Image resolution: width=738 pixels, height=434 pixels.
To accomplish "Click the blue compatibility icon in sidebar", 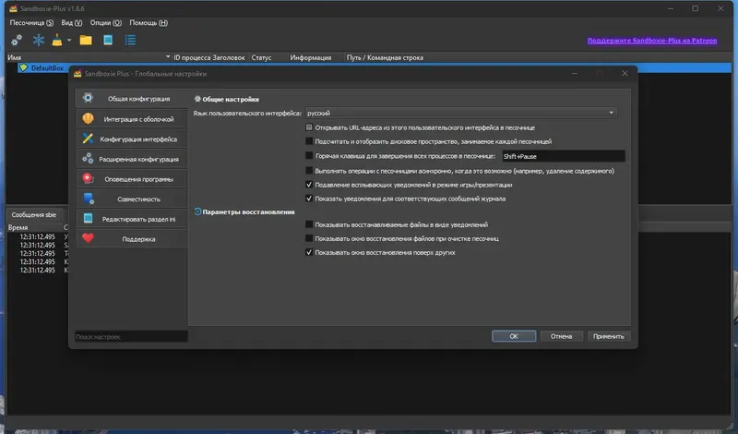I will tap(89, 199).
